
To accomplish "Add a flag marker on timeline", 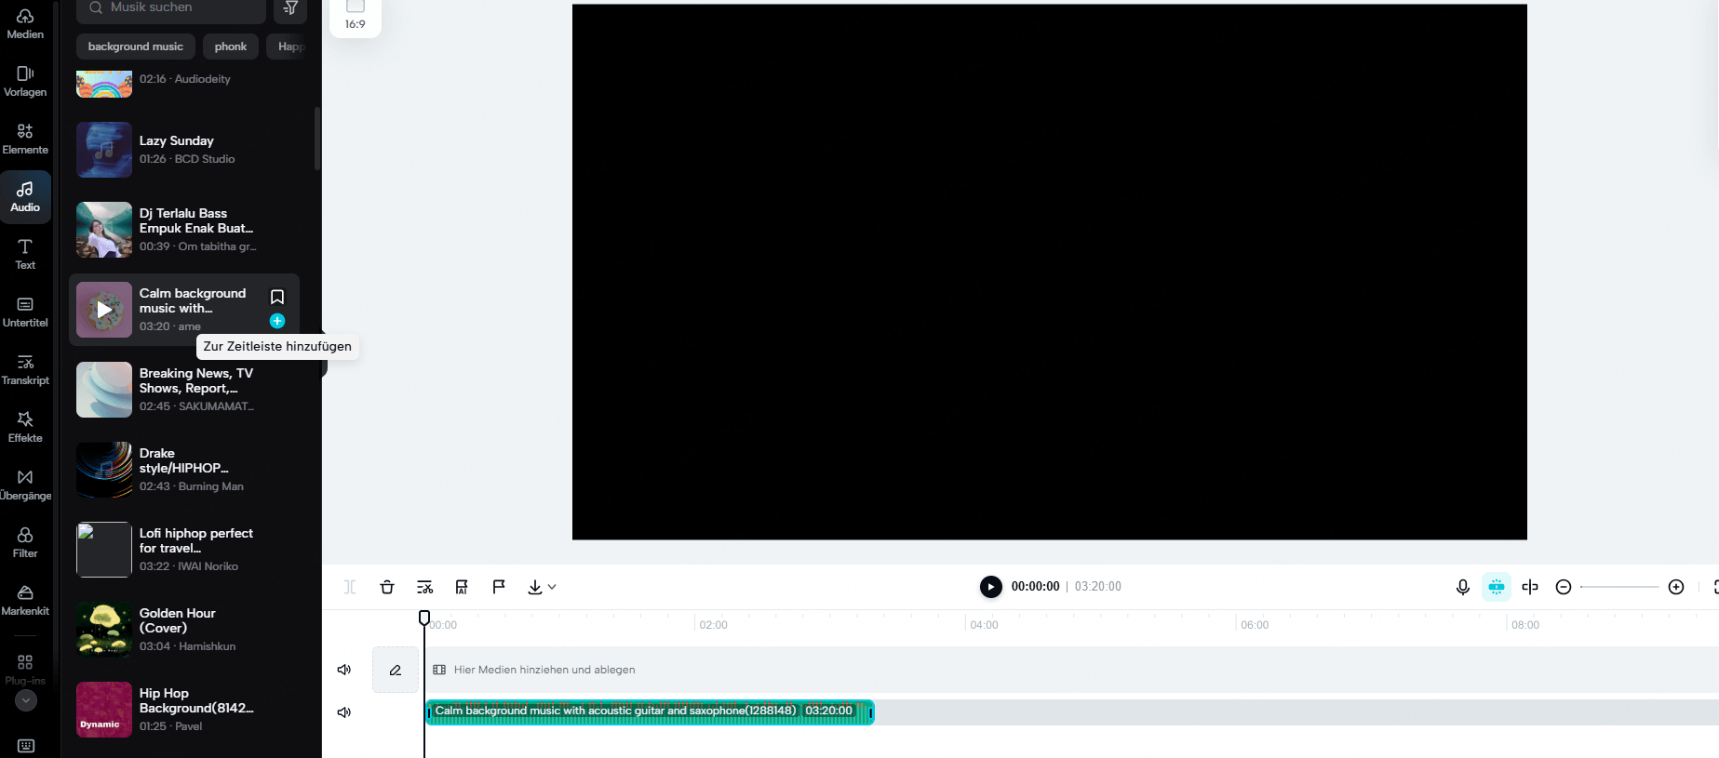I will [499, 587].
